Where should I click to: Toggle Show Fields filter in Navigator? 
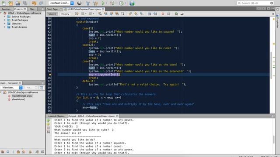click(x=8, y=152)
